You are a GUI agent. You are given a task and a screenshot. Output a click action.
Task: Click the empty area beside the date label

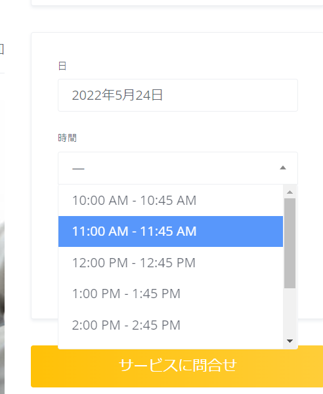pos(181,66)
